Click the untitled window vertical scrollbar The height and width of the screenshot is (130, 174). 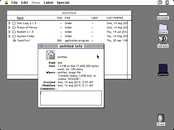click(x=129, y=48)
